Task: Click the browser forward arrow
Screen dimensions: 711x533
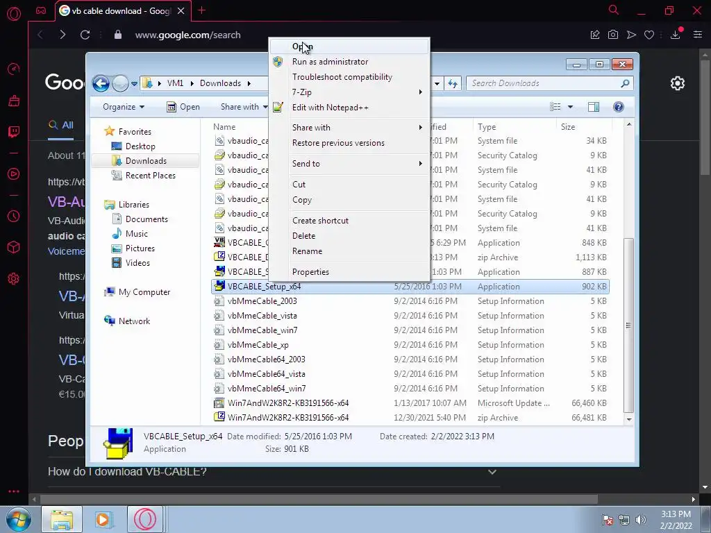Action: point(62,35)
